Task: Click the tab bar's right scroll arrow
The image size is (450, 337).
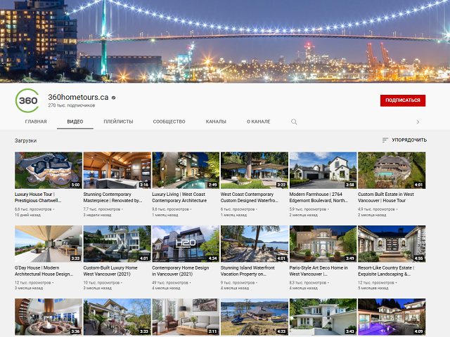Action: pyautogui.click(x=418, y=121)
